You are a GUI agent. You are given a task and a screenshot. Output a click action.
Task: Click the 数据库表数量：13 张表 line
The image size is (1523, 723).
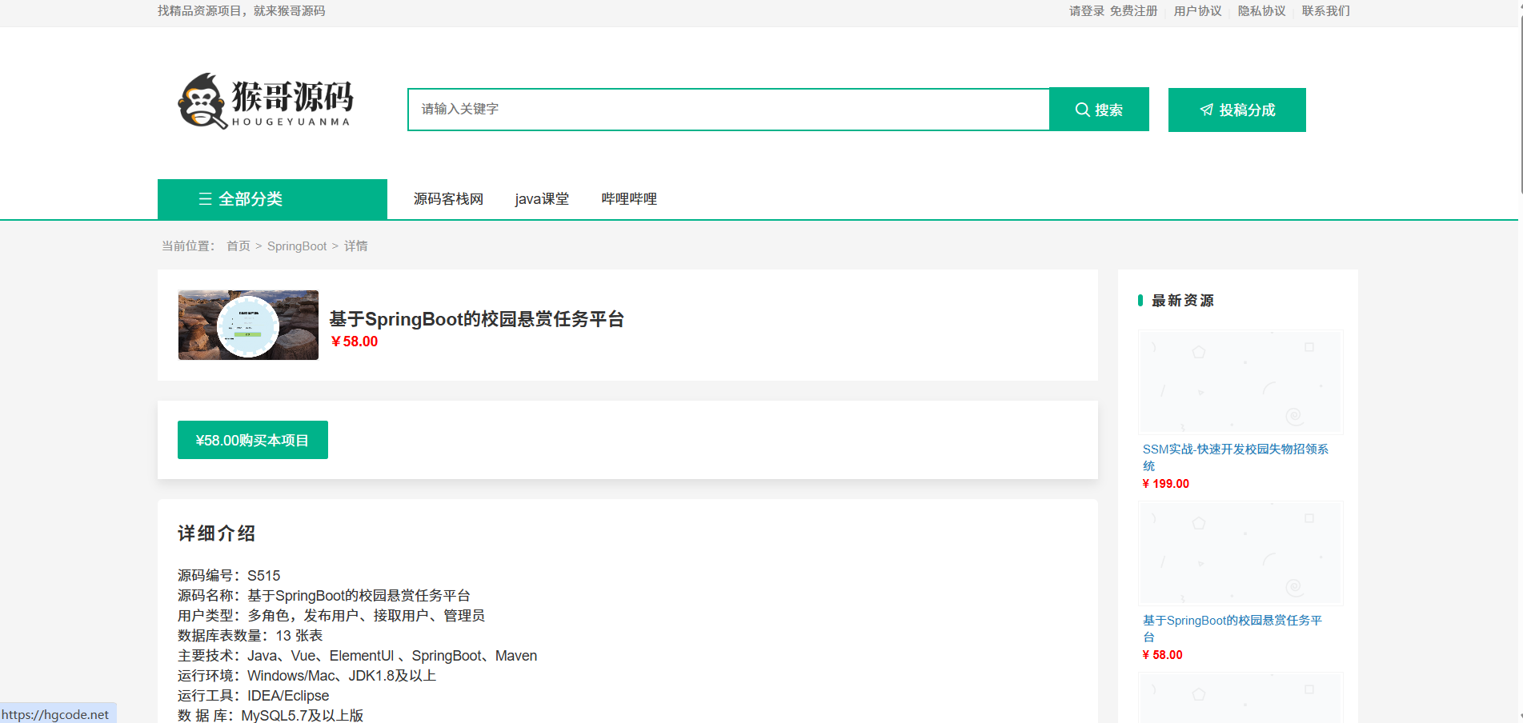point(250,636)
